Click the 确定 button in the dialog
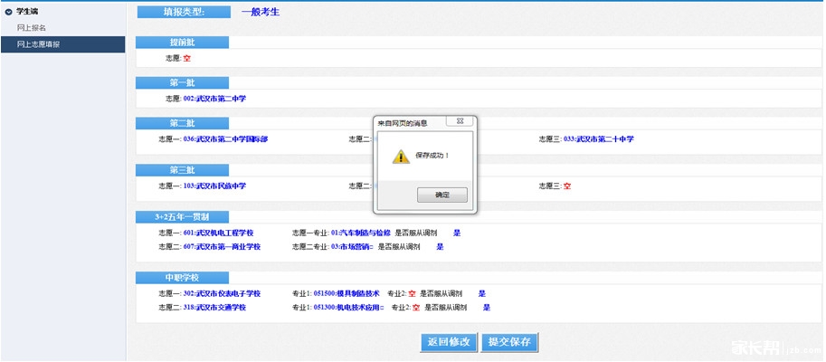826x362 pixels. pyautogui.click(x=441, y=195)
